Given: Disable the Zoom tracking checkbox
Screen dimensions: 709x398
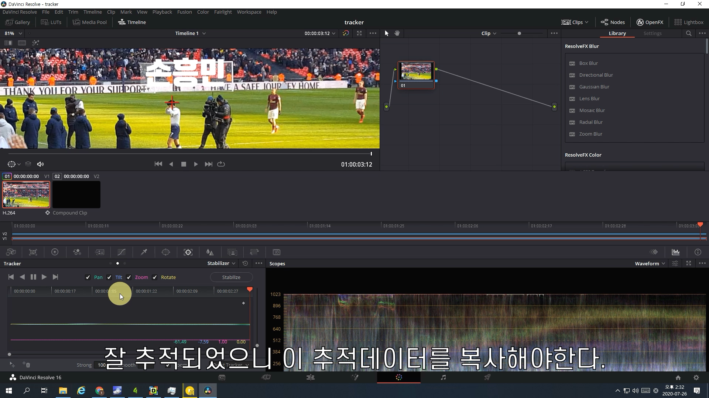Looking at the screenshot, I should click(129, 277).
